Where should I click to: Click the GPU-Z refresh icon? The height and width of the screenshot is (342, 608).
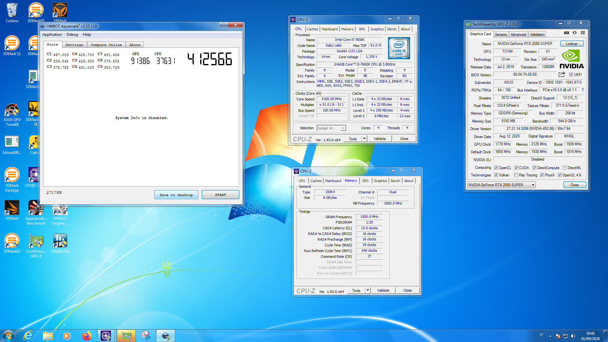[x=574, y=33]
